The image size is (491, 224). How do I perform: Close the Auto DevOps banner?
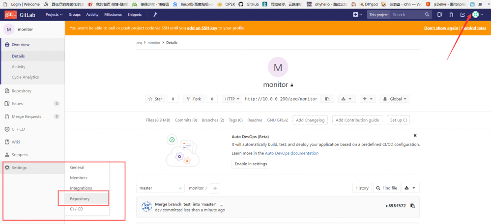tap(415, 136)
